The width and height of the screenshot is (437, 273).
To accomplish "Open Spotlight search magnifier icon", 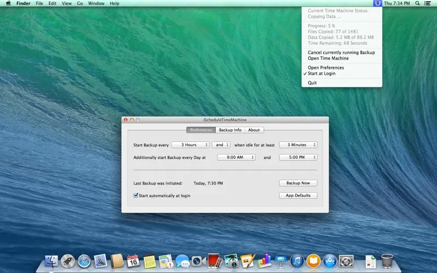I will [417, 3].
